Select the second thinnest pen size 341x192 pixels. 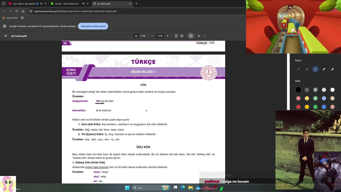coord(307,69)
